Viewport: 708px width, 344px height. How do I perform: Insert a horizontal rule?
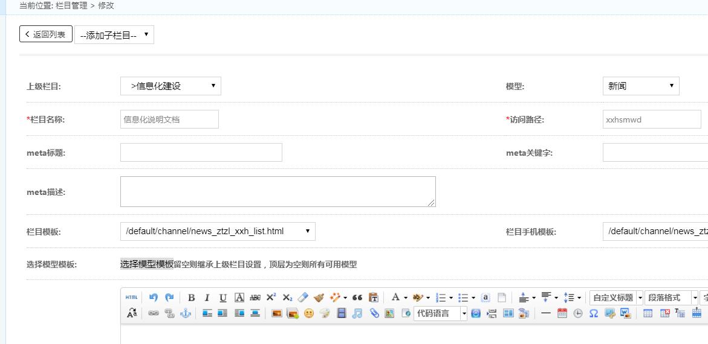coord(546,313)
